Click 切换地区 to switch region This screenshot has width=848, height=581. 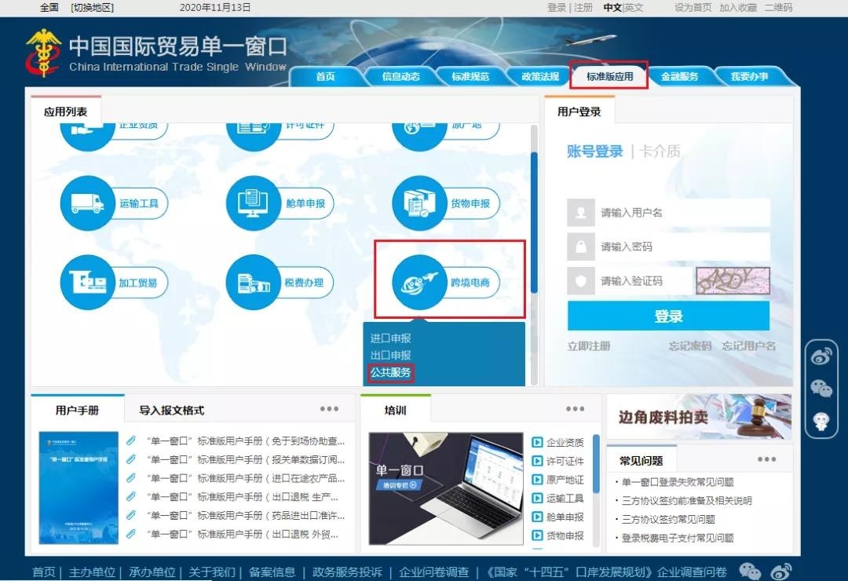92,8
